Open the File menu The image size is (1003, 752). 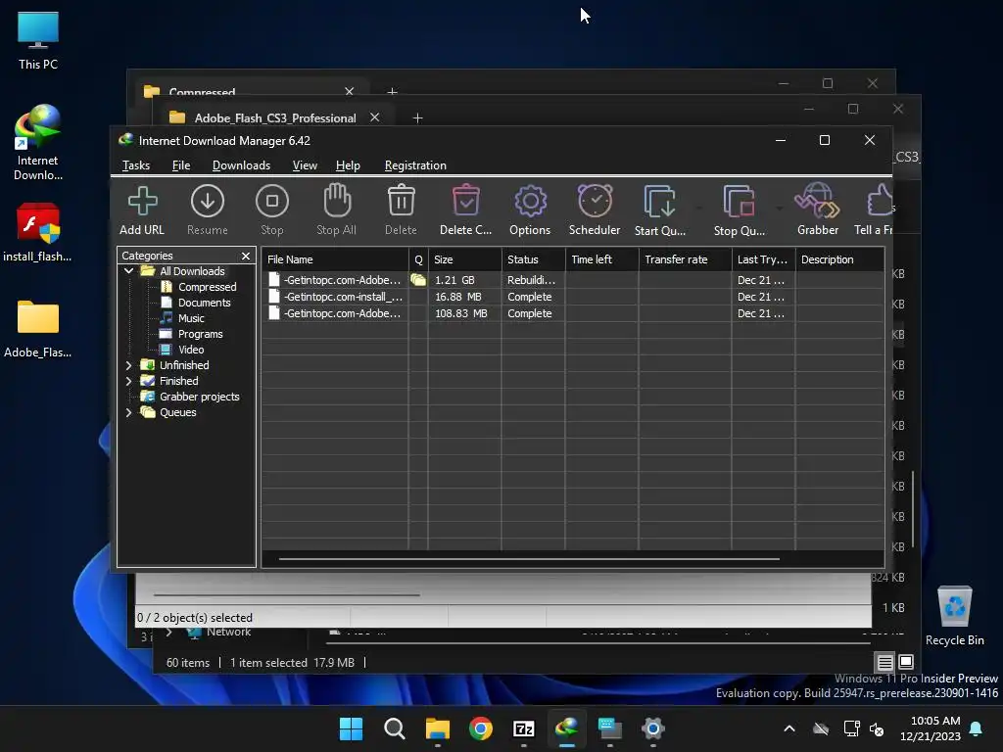tap(181, 165)
